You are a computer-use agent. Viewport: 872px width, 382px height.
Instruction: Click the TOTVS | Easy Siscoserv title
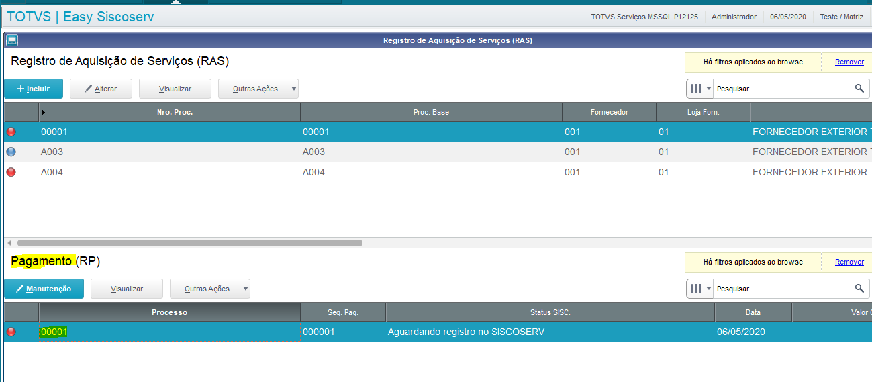tap(81, 17)
